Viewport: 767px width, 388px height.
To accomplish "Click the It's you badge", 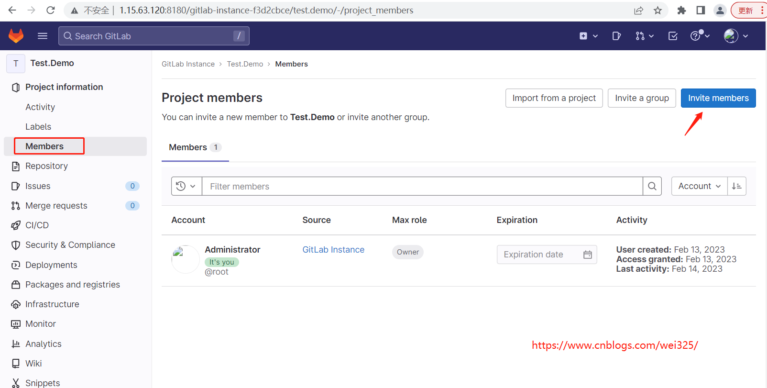I will click(x=222, y=262).
